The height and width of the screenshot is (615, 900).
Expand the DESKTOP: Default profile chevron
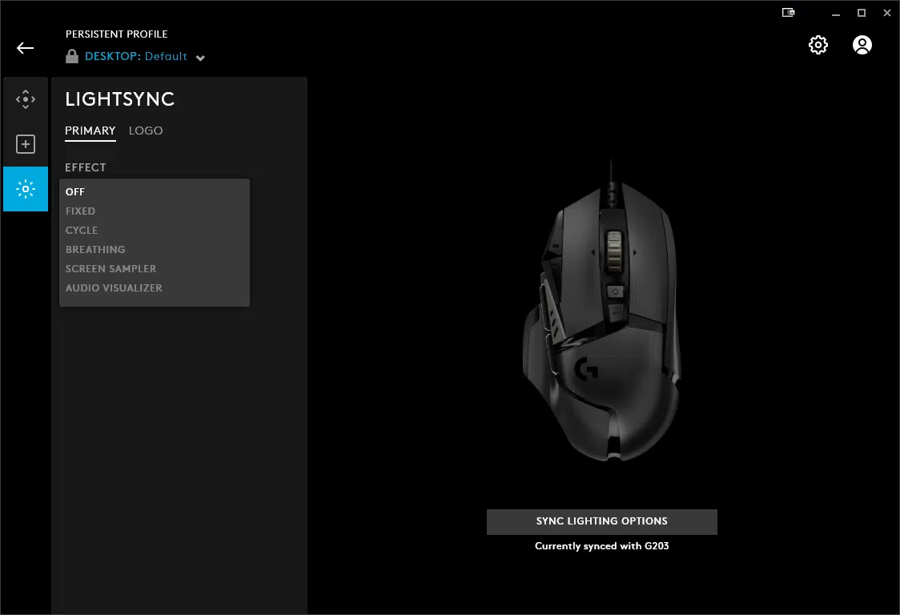tap(200, 58)
